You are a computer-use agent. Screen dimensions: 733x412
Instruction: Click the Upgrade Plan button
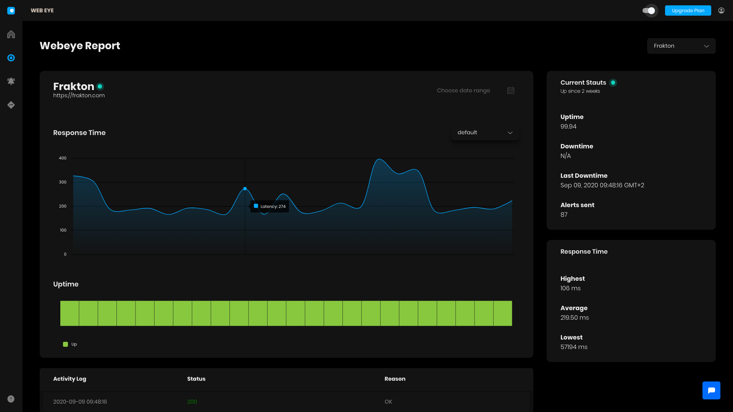(688, 10)
